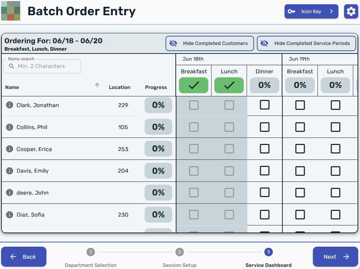The image size is (360, 269).
Task: Click the Next button
Action: click(x=335, y=257)
